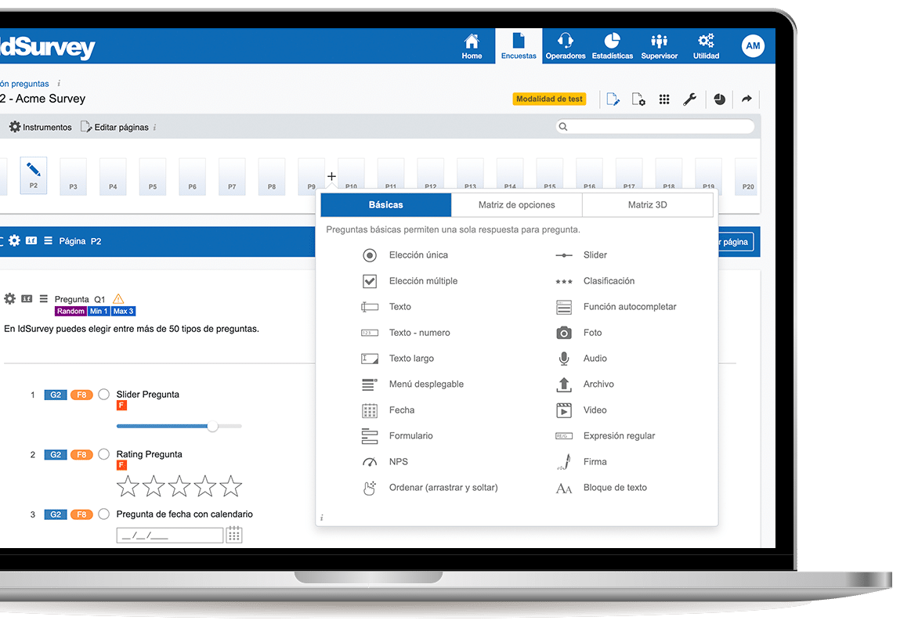The height and width of the screenshot is (635, 911).
Task: Click the Max 3 tag on Q1
Action: 123,312
